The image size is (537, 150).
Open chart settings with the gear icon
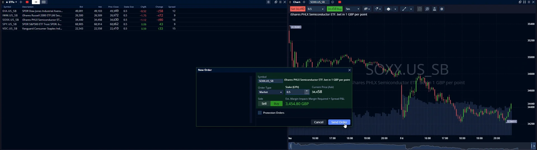point(442,9)
